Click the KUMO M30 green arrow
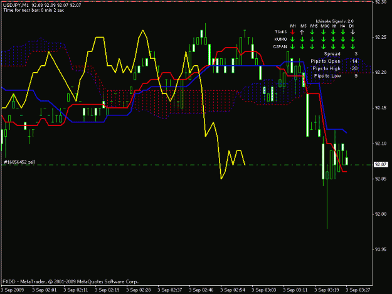This screenshot has height=294, width=392. click(x=324, y=39)
